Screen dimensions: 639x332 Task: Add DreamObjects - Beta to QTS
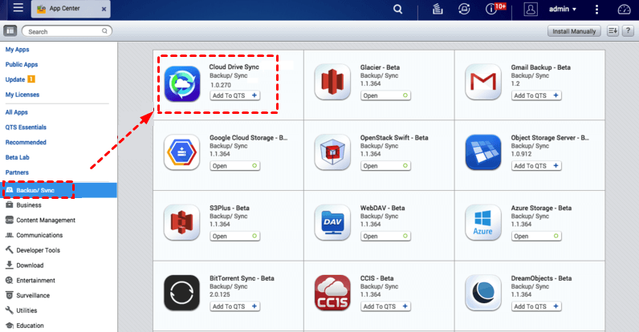(x=536, y=306)
